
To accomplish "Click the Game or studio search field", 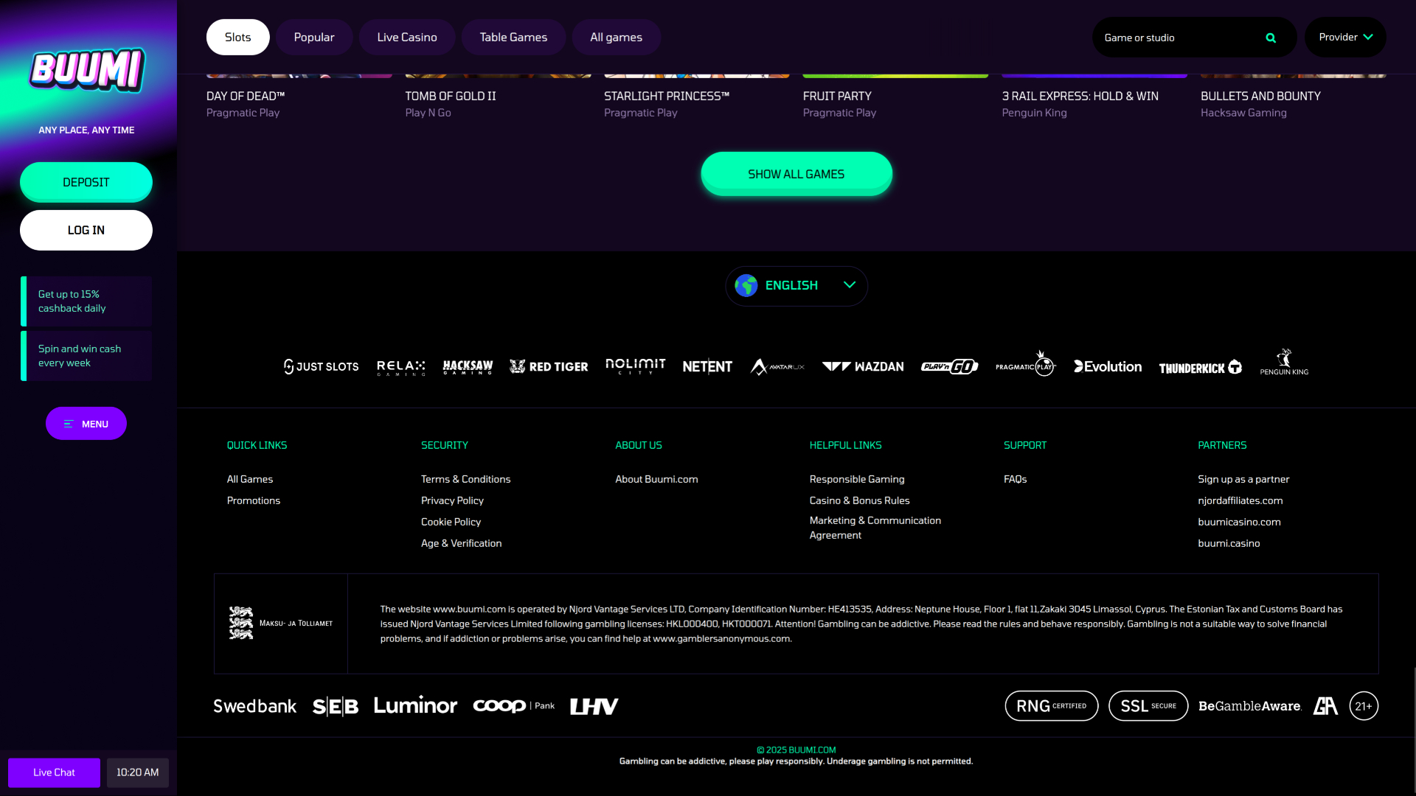I will [1176, 38].
